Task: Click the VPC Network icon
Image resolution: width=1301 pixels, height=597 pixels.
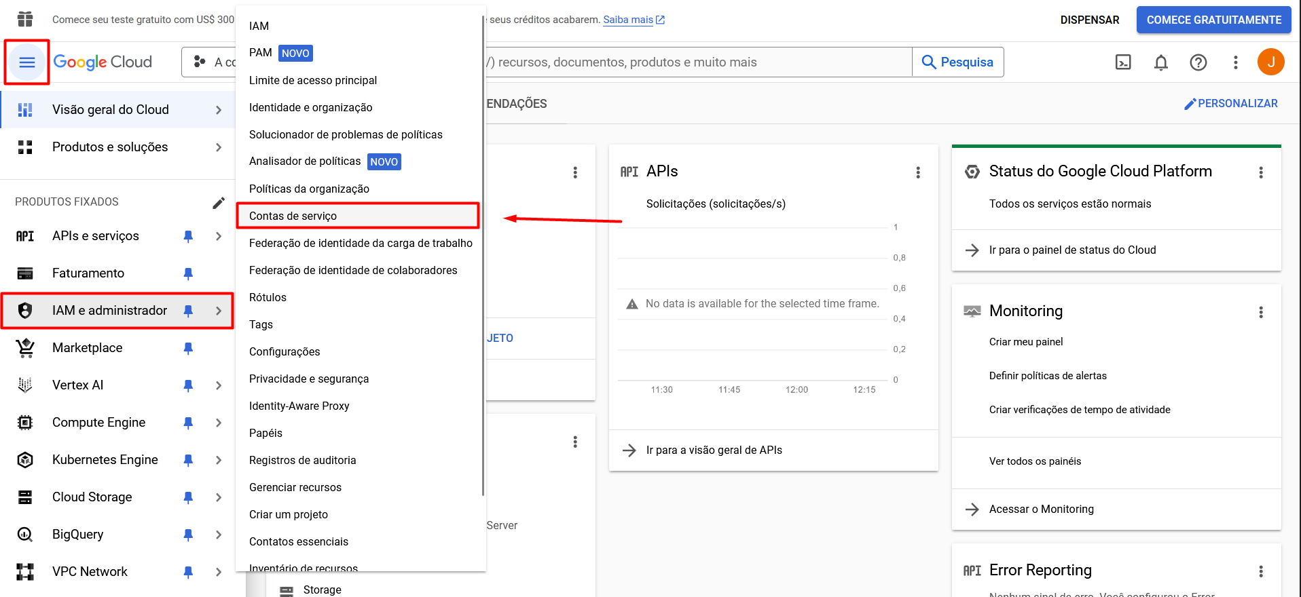Action: (25, 572)
